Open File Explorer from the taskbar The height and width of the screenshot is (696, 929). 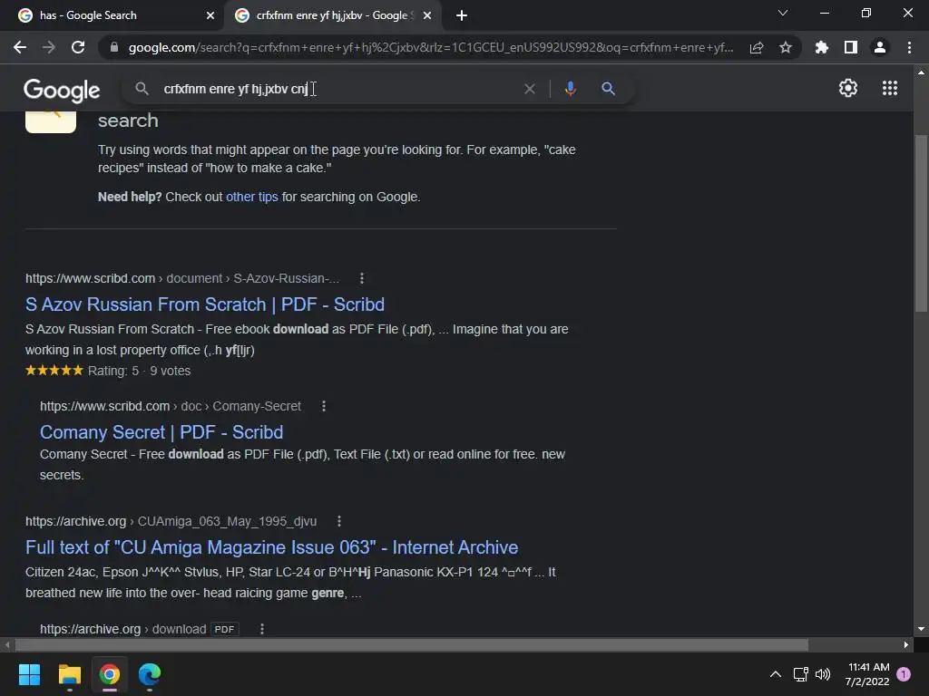[69, 674]
